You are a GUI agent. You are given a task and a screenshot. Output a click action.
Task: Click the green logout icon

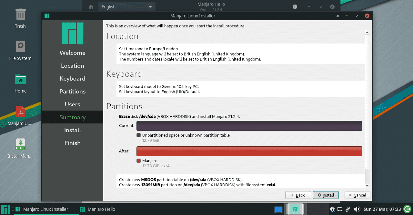[x=408, y=209]
